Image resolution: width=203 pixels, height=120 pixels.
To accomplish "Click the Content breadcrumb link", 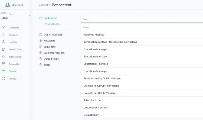I will [43, 5].
